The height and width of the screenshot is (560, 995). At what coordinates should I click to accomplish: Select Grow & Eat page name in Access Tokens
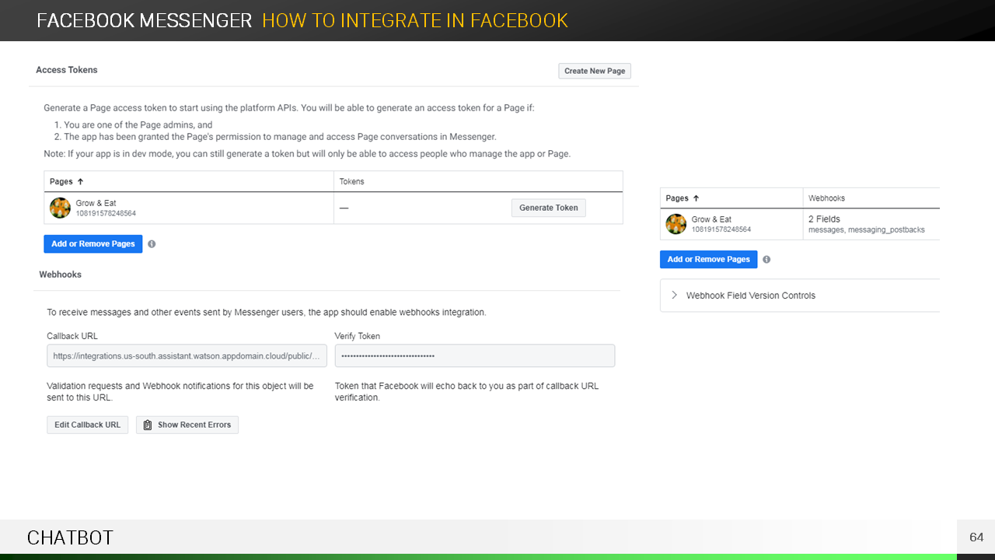pyautogui.click(x=96, y=203)
